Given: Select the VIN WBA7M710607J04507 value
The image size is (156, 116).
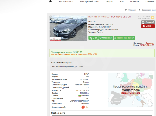Looking at the screenshot, I should coord(79,101).
